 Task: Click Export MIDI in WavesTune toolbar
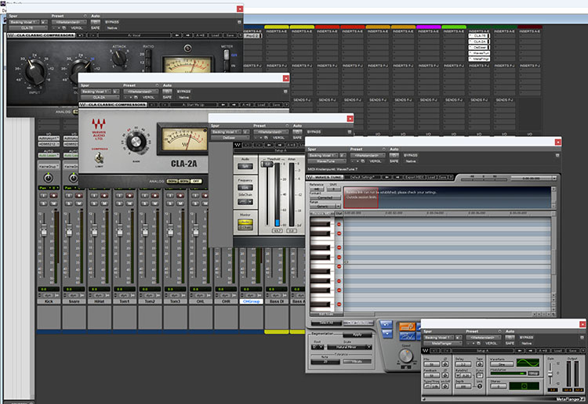[414, 177]
